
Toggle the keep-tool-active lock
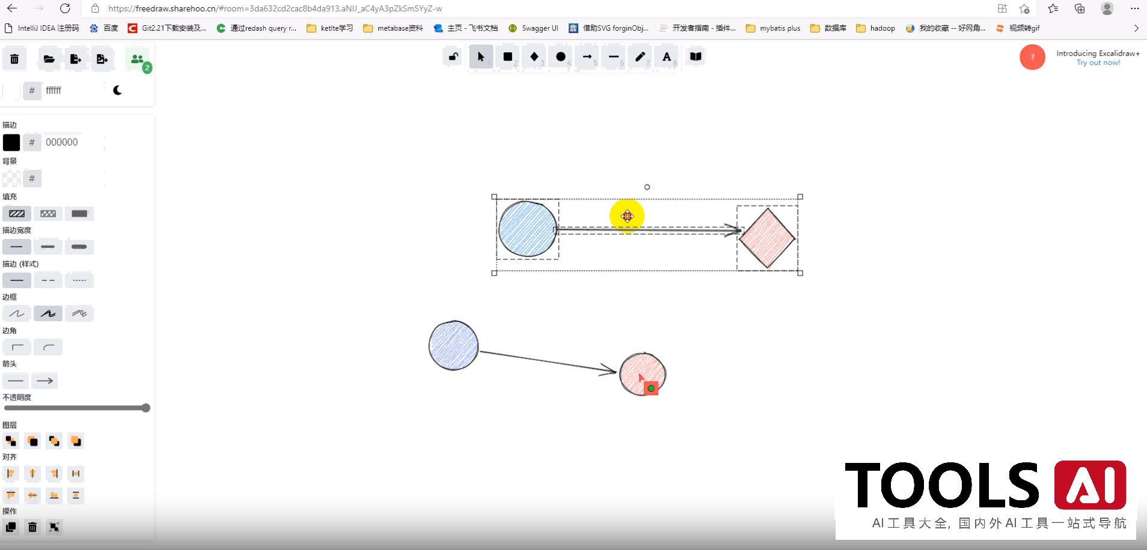coord(453,57)
